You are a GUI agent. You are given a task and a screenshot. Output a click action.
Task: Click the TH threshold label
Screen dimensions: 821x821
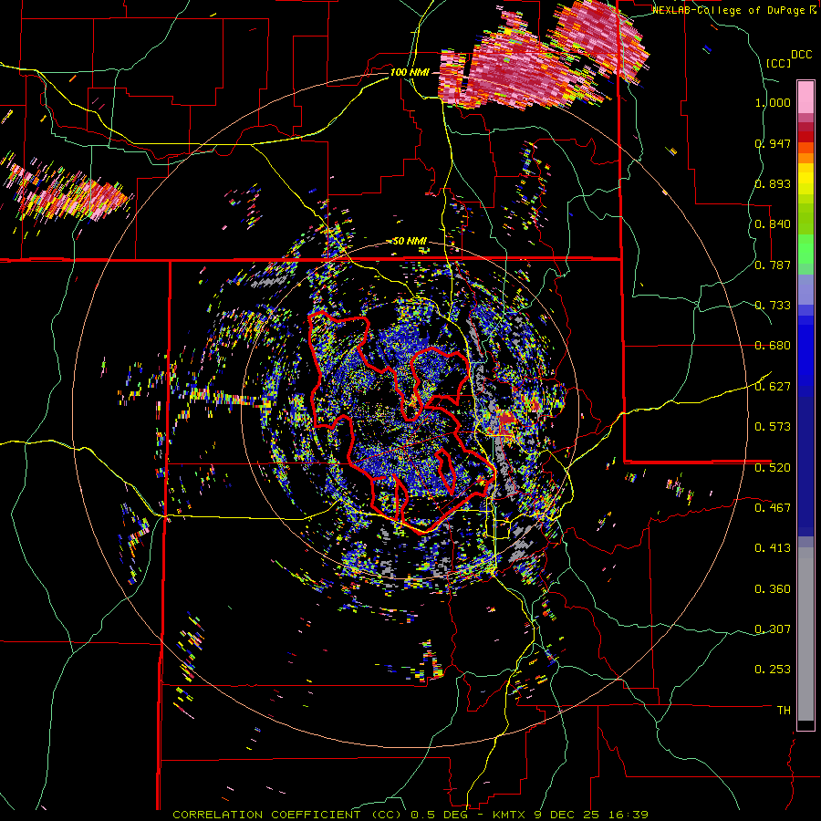click(x=784, y=711)
